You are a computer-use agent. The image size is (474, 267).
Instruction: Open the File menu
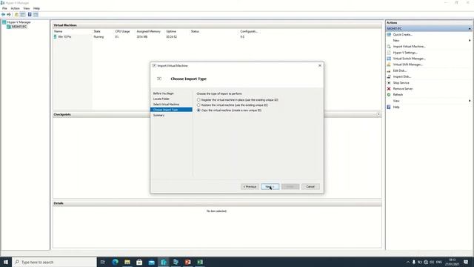point(4,8)
